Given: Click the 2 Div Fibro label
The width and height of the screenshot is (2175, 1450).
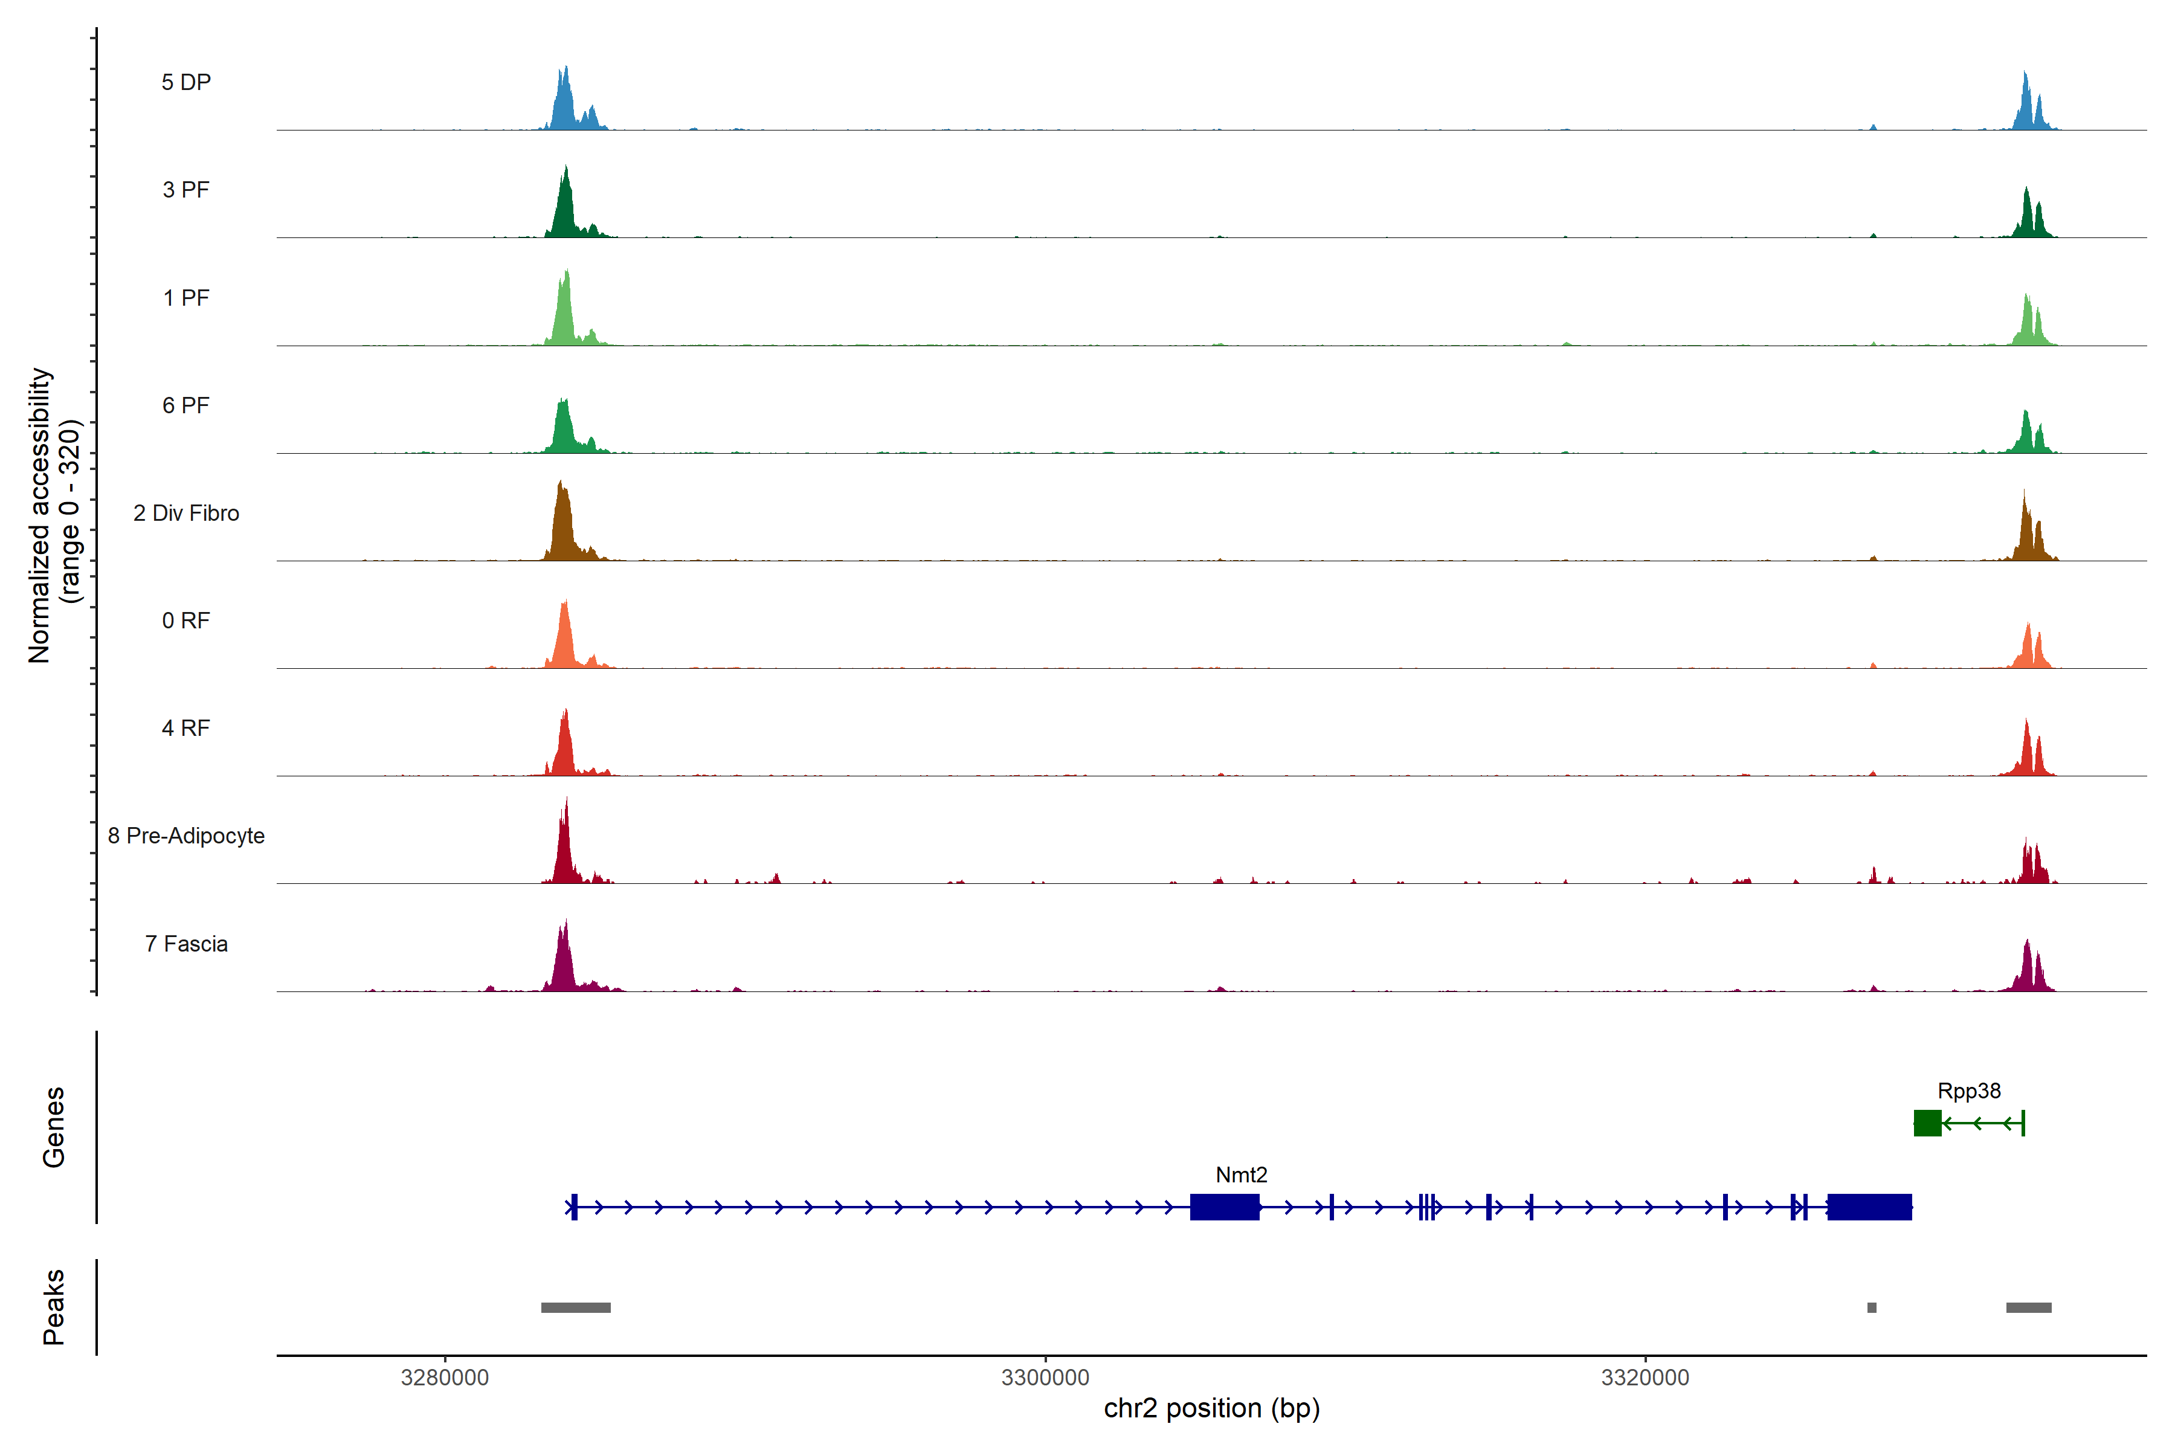Looking at the screenshot, I should 186,513.
